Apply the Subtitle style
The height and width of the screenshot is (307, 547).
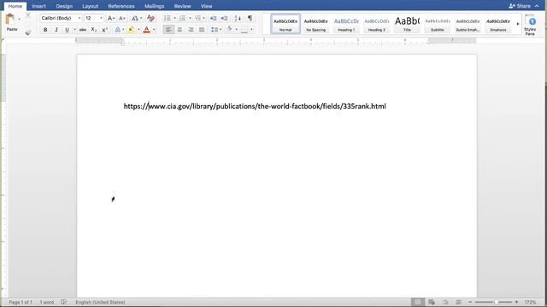tap(437, 24)
